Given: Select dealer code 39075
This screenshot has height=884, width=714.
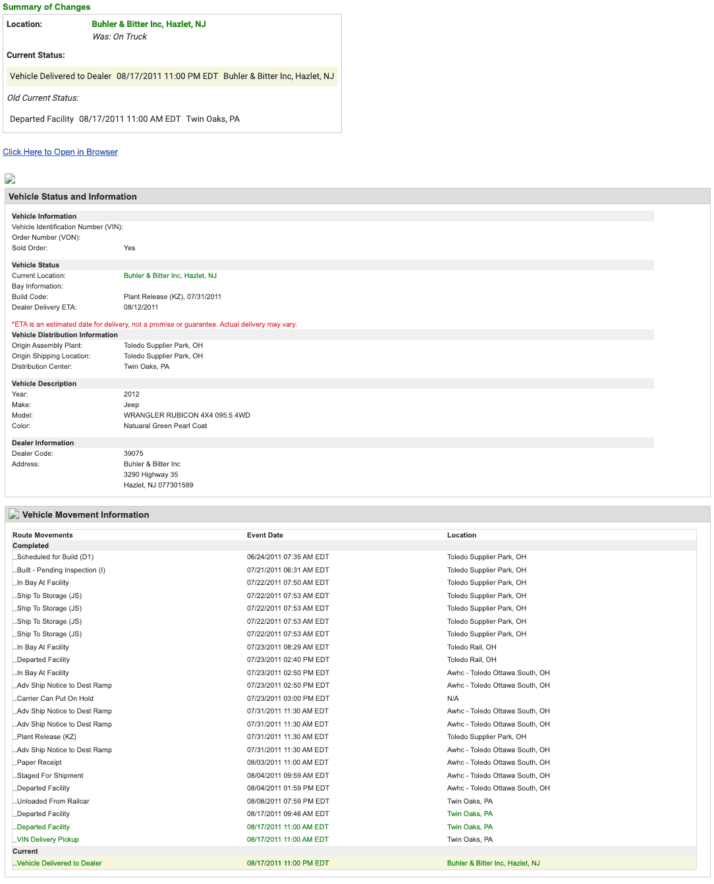Looking at the screenshot, I should coord(134,453).
